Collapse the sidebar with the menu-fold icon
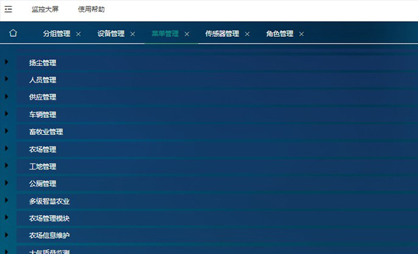The width and height of the screenshot is (418, 254). click(x=8, y=10)
